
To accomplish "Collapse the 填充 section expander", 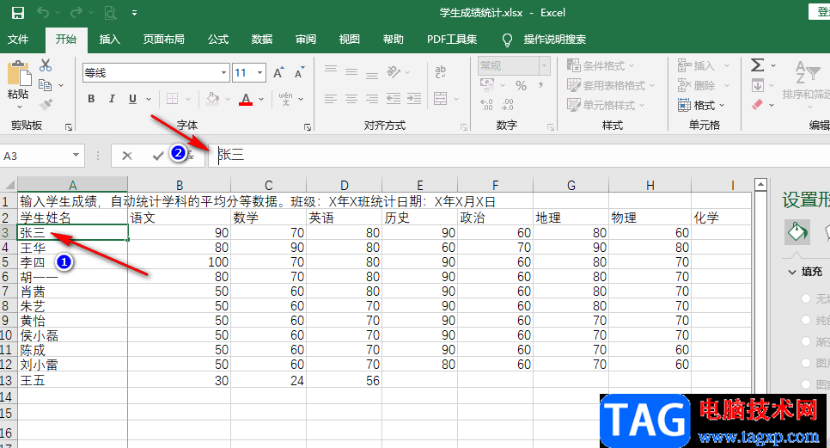I will 792,272.
